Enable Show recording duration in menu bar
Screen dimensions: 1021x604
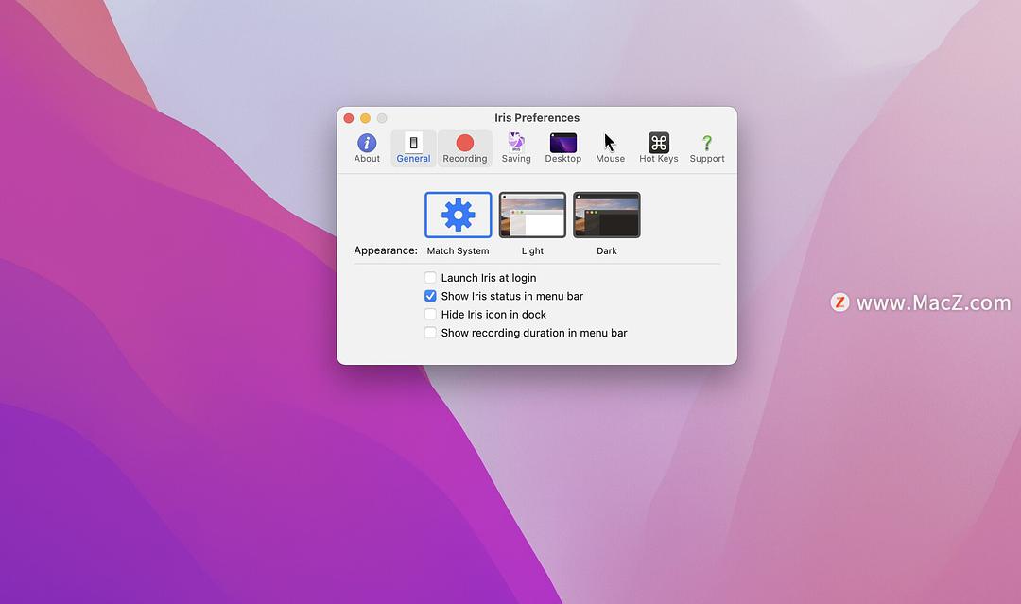[x=430, y=332]
